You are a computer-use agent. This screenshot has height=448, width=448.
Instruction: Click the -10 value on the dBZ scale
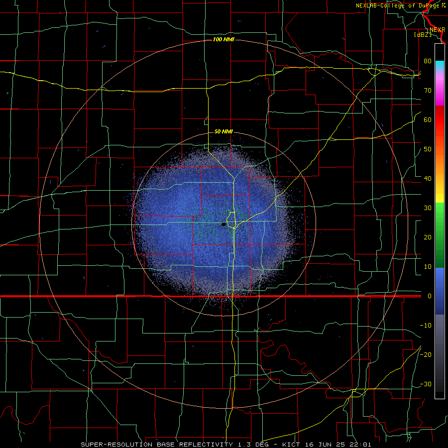click(426, 326)
